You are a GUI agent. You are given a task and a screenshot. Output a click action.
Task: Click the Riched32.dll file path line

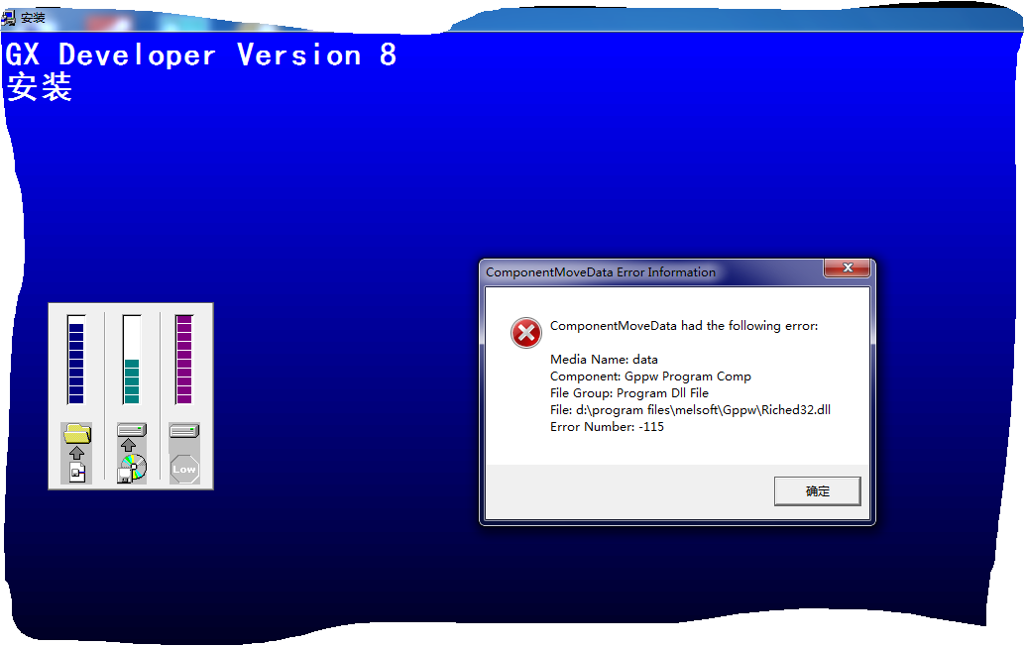[690, 410]
